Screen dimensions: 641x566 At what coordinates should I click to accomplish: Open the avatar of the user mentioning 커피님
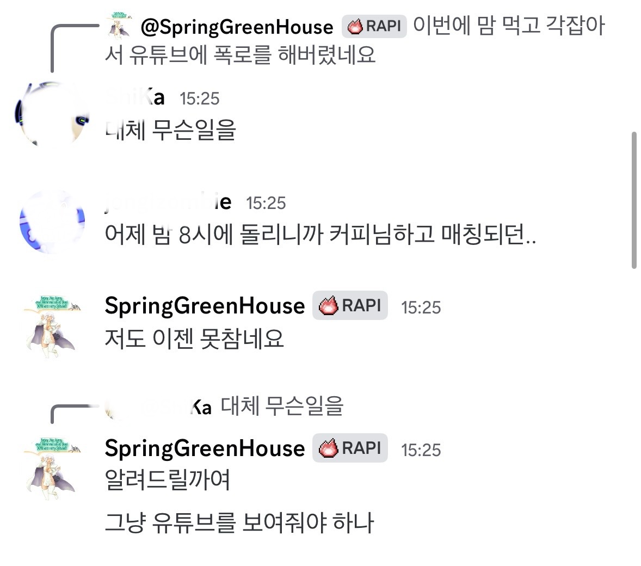pos(52,222)
